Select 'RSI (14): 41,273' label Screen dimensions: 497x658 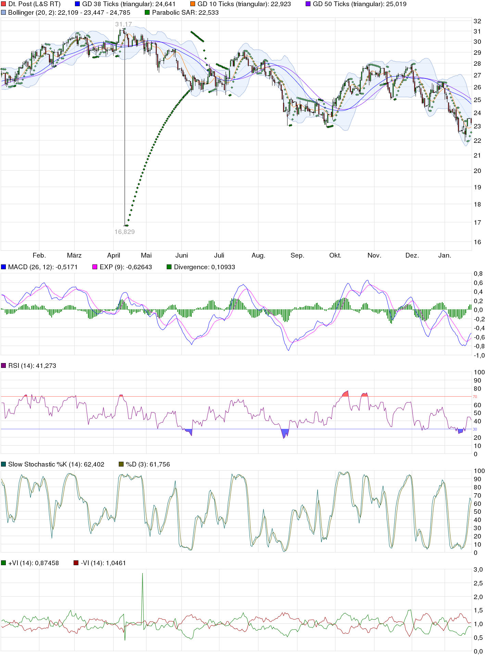point(32,365)
